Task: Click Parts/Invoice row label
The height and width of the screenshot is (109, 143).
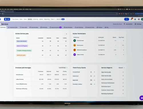Action: 20,75
